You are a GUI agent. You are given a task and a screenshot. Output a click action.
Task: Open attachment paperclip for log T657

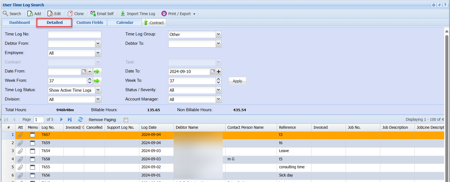click(20, 135)
